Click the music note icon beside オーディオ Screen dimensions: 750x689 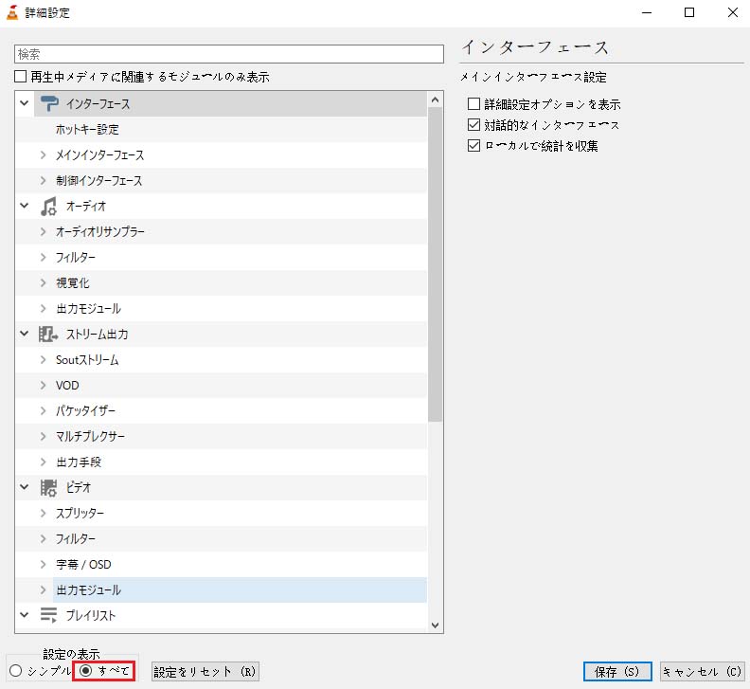(48, 206)
